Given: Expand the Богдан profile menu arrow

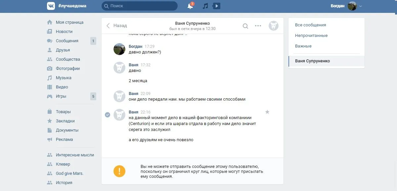Looking at the screenshot, I should 361,6.
